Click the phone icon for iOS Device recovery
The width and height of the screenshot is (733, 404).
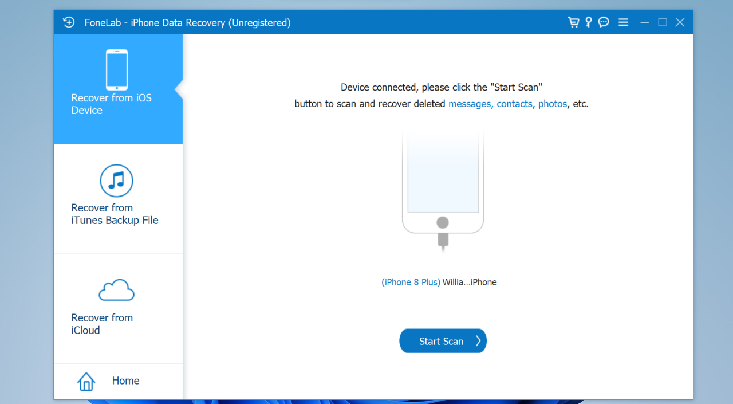pyautogui.click(x=117, y=69)
